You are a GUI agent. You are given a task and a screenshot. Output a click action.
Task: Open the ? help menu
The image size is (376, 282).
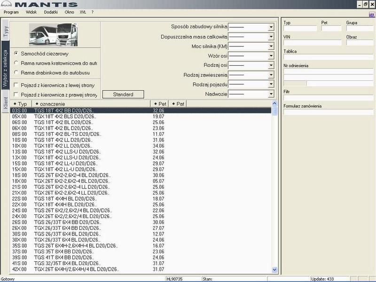92,12
